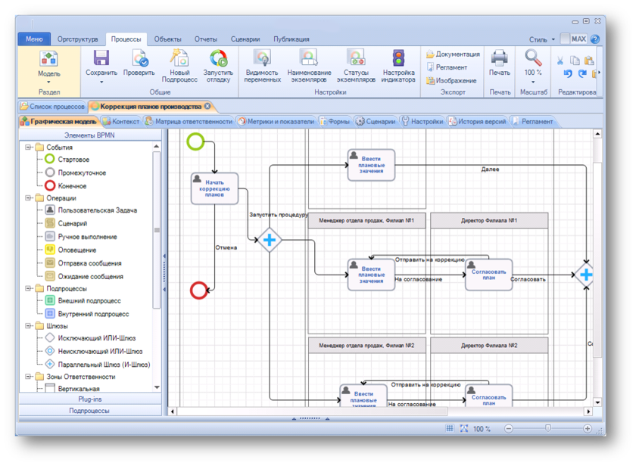Screen dimensions: 636x466
Task: Click the zoom slider handle
Action: pyautogui.click(x=547, y=429)
